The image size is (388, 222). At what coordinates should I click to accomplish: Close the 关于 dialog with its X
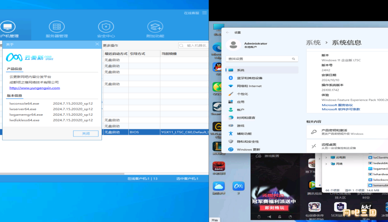tap(97, 44)
